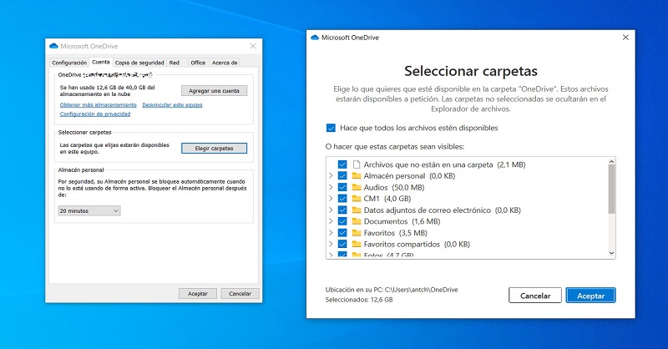
Task: Expand the Documentos folder tree
Action: 331,221
